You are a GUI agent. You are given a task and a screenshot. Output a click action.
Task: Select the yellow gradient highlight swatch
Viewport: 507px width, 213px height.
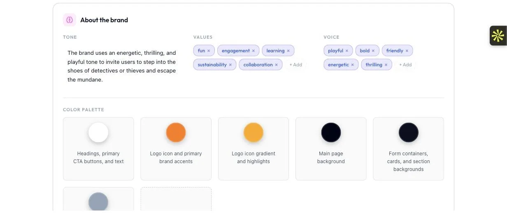point(253,133)
